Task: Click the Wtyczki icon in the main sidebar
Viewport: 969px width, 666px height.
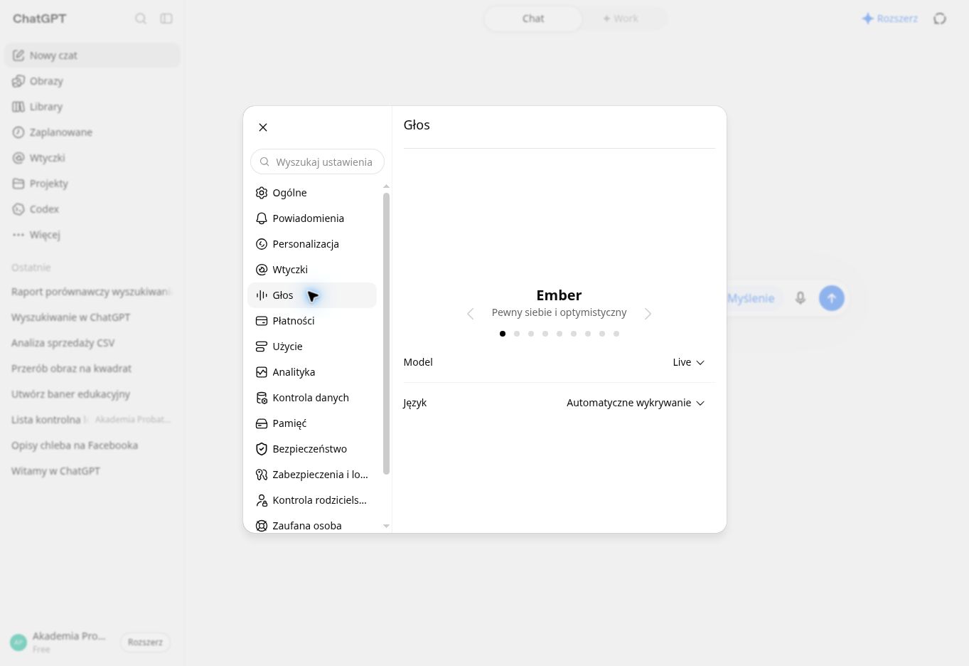Action: 18,158
